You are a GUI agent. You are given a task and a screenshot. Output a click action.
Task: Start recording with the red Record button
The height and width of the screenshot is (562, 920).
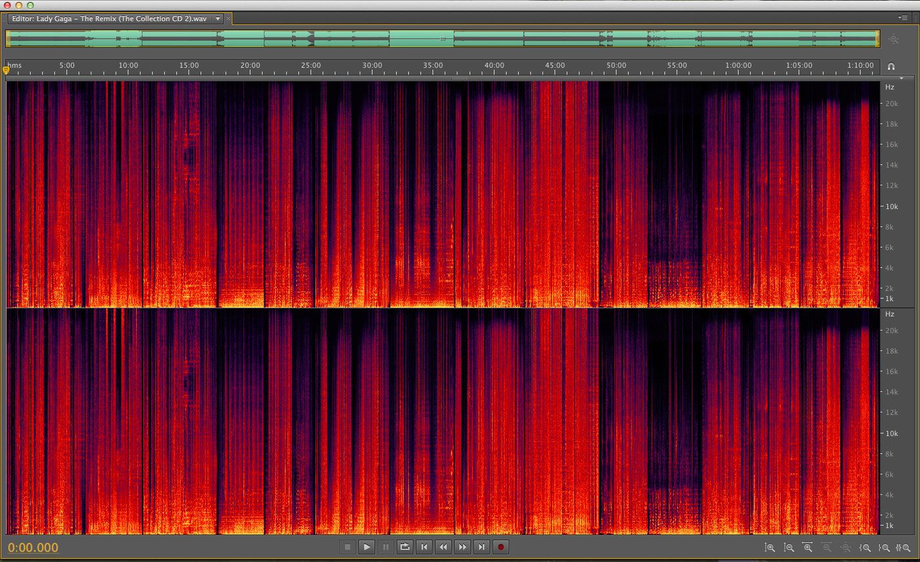pos(501,547)
